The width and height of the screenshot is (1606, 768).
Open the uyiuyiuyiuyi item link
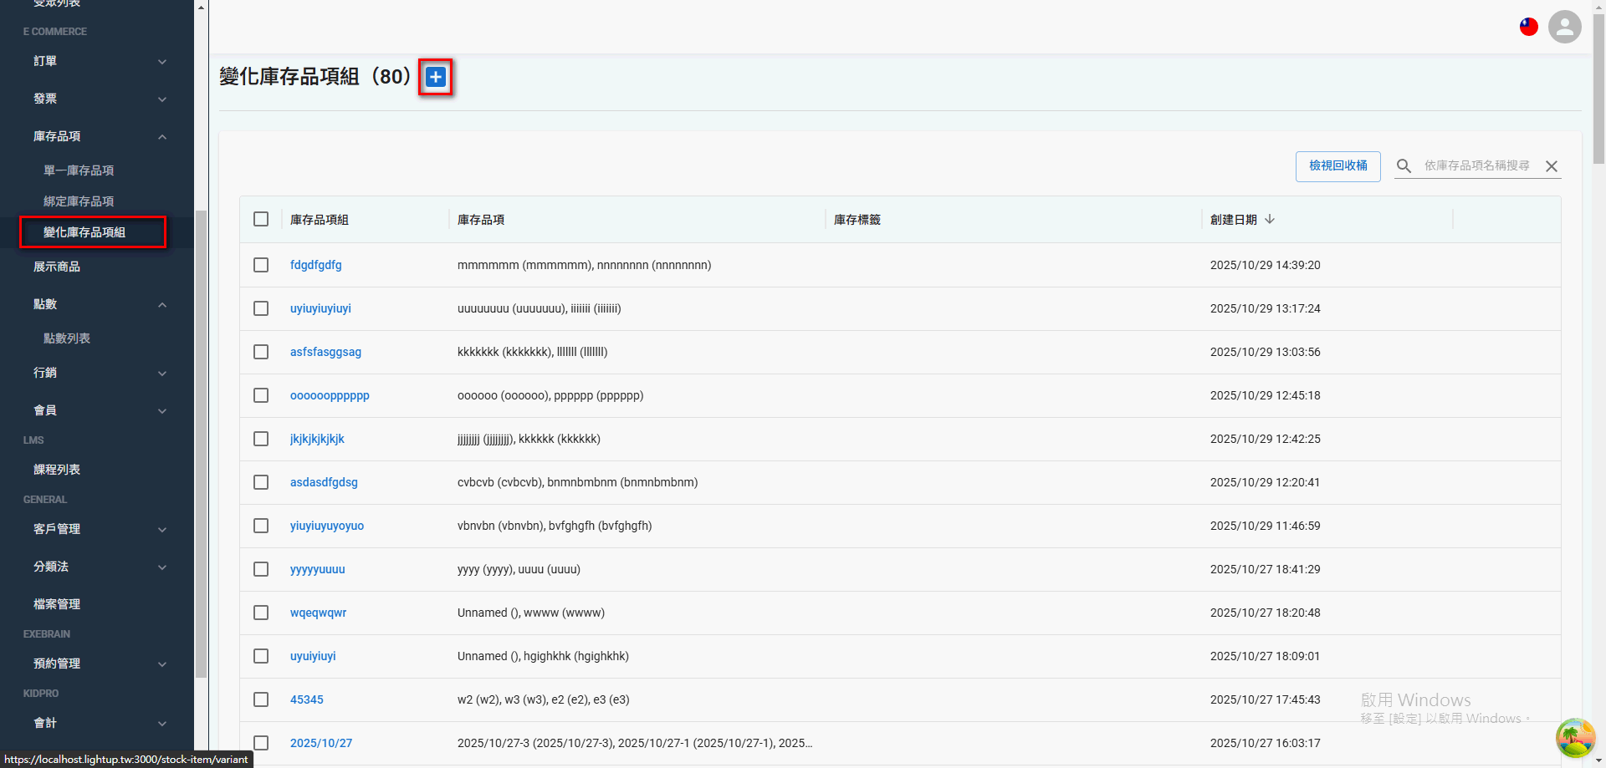click(320, 308)
